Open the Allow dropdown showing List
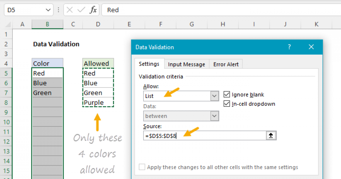This screenshot has width=341, height=179. point(181,96)
